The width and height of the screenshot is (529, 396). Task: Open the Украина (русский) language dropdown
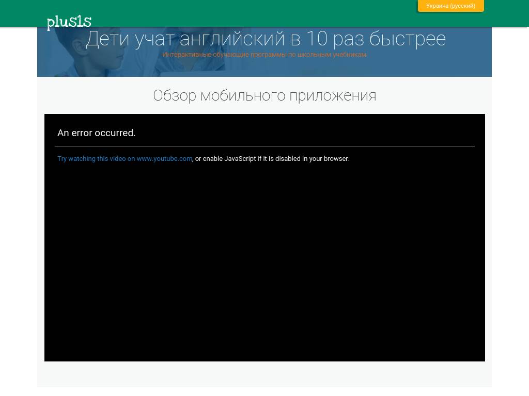click(x=450, y=6)
